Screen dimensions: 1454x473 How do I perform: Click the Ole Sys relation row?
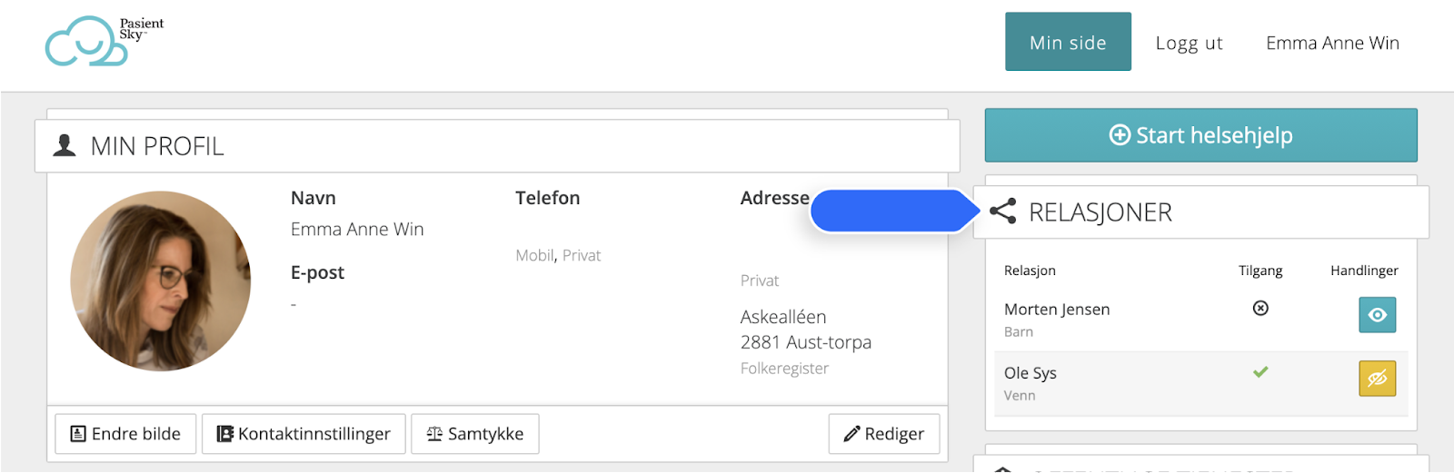pyautogui.click(x=1201, y=383)
